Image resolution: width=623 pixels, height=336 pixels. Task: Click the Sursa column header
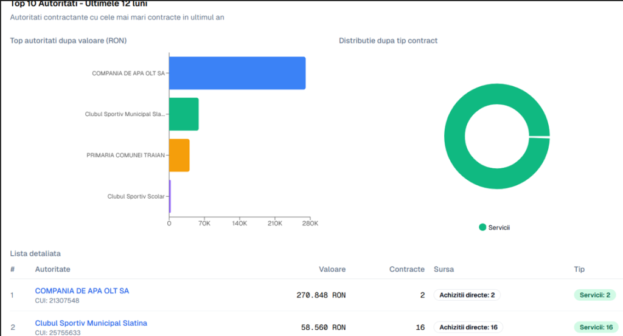pyautogui.click(x=444, y=269)
